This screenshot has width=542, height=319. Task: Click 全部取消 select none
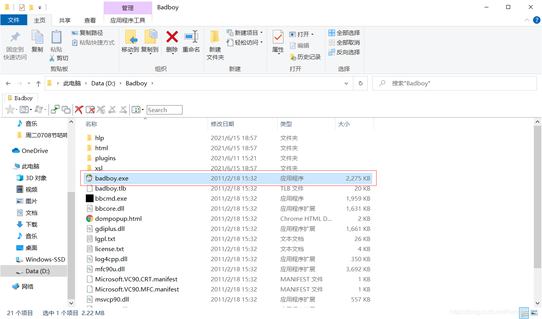(344, 43)
